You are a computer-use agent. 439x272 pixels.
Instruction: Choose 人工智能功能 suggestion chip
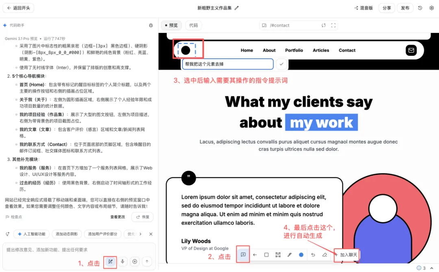point(31,234)
